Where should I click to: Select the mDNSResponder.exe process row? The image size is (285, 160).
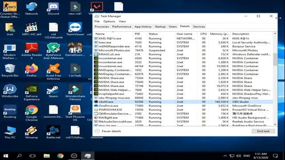click(x=183, y=46)
